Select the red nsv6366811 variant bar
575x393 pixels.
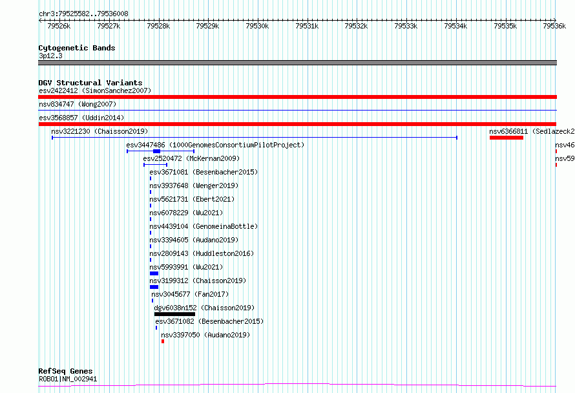pyautogui.click(x=507, y=138)
